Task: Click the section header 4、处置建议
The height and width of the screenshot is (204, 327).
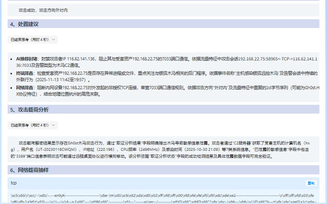Action: [24, 24]
